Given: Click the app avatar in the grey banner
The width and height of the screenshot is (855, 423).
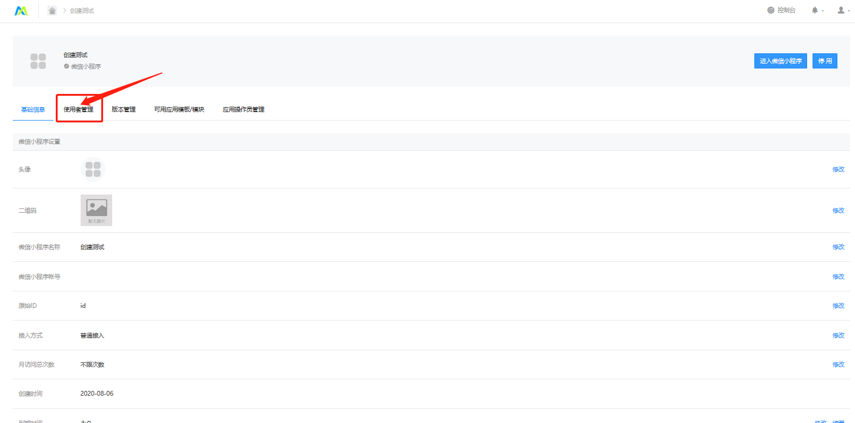Looking at the screenshot, I should point(38,61).
